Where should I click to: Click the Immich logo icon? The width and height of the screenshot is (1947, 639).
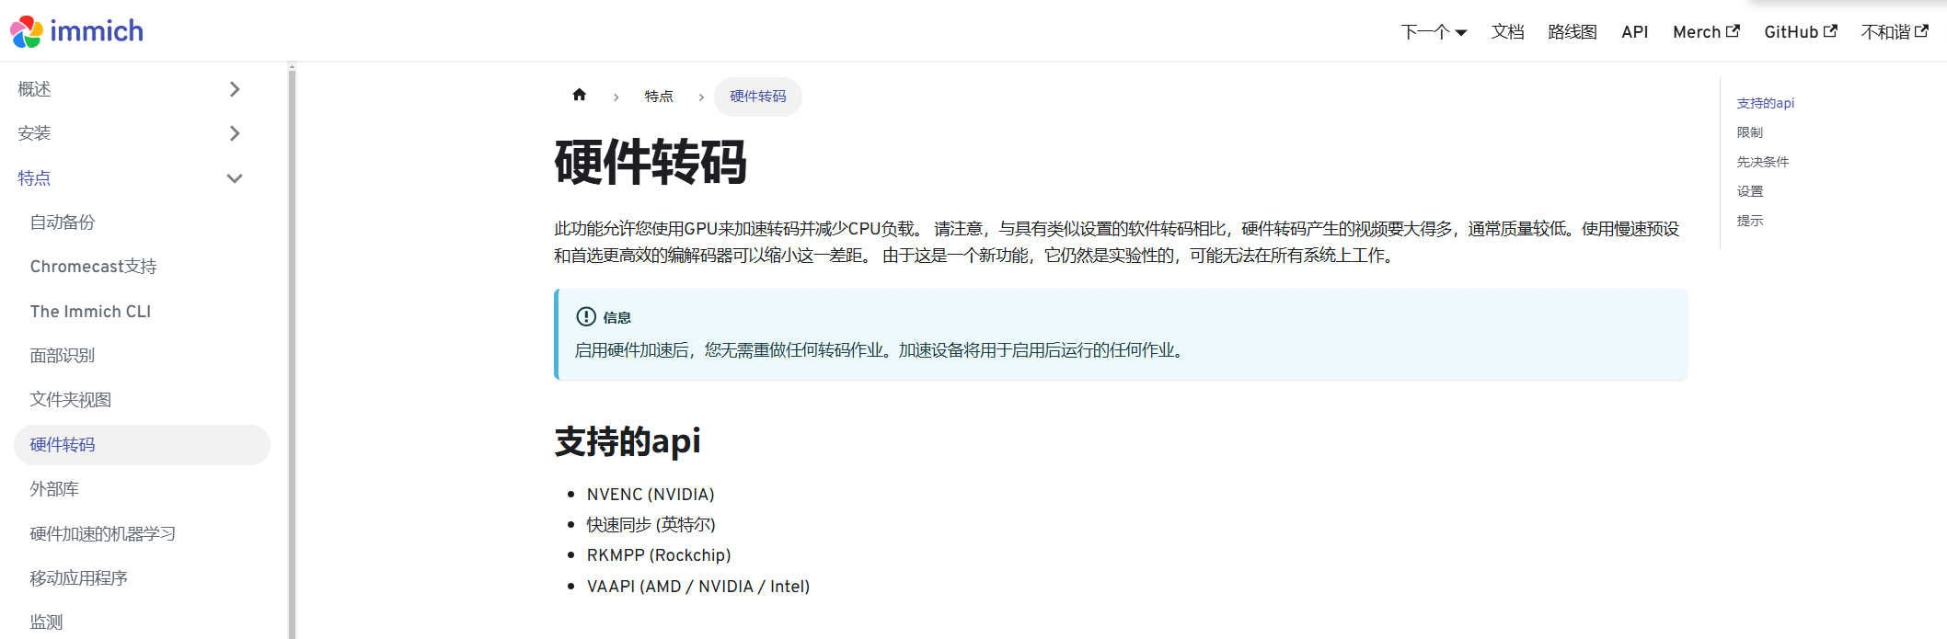pos(27,31)
